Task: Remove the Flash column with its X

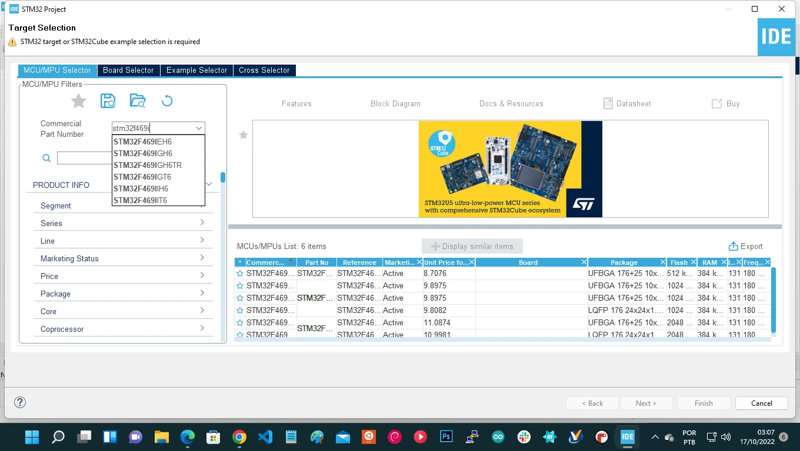Action: tap(693, 262)
